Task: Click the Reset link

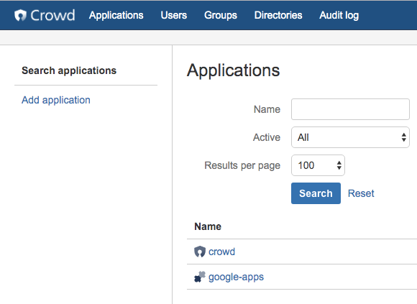Action: pyautogui.click(x=361, y=193)
